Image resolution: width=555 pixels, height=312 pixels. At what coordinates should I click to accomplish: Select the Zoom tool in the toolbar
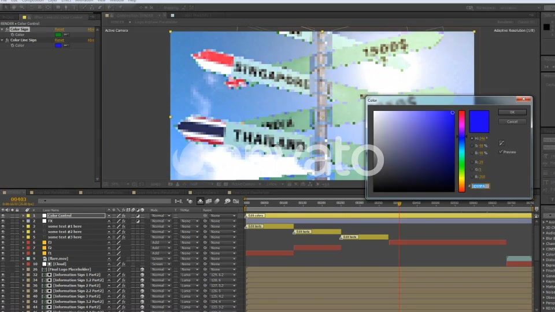point(22,7)
